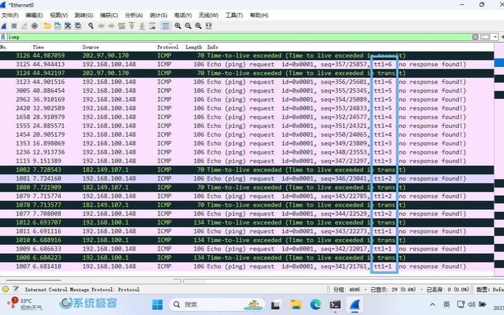Find a packet with magnifier icon
Viewport: 504px width, 315px height.
coord(91,26)
